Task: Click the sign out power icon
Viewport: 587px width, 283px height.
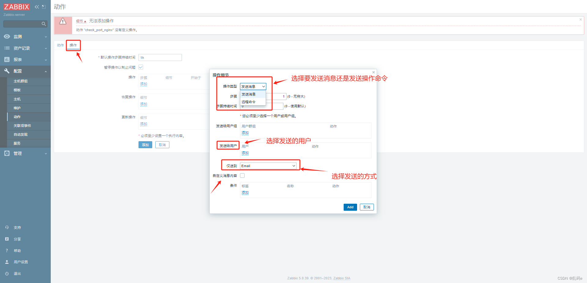Action: point(7,274)
